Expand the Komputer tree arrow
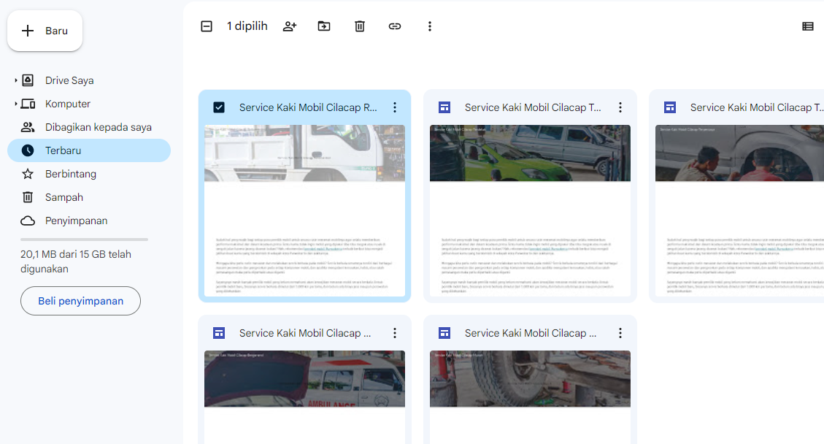Viewport: 824px width, 444px height. point(16,104)
